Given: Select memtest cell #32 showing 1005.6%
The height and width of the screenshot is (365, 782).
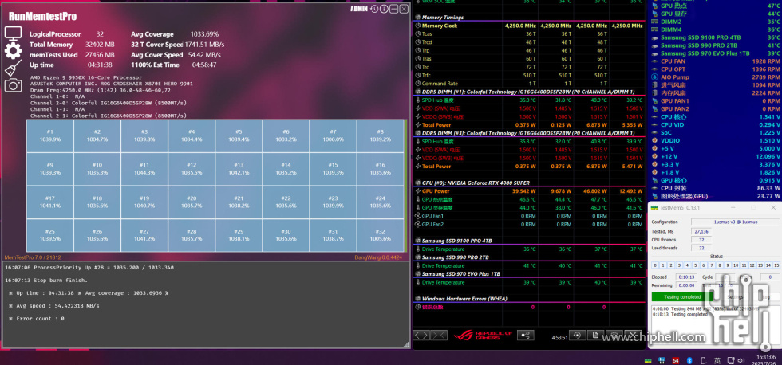Looking at the screenshot, I should pyautogui.click(x=380, y=235).
